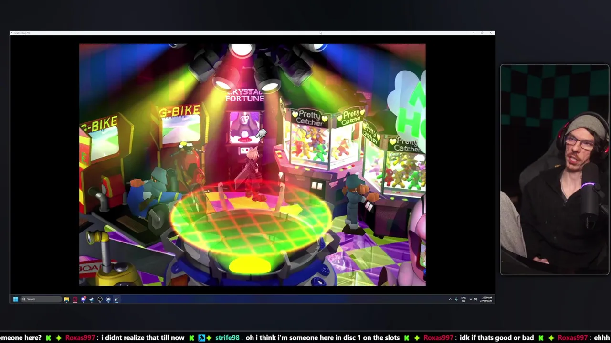Click the Cloud character in the arcade
Viewport: 611px width, 343px height.
click(251, 174)
